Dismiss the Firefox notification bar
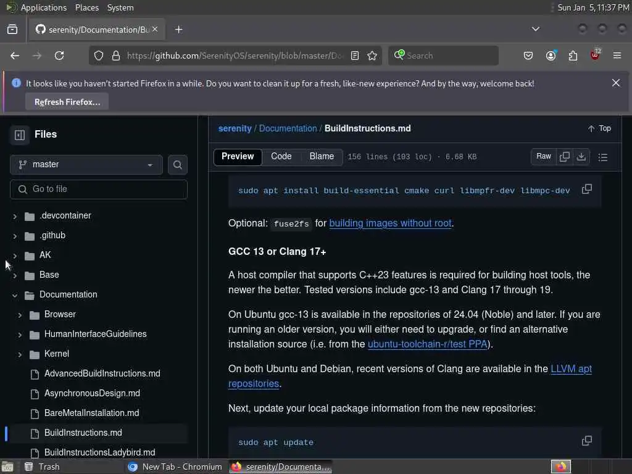The image size is (632, 474). coord(615,83)
